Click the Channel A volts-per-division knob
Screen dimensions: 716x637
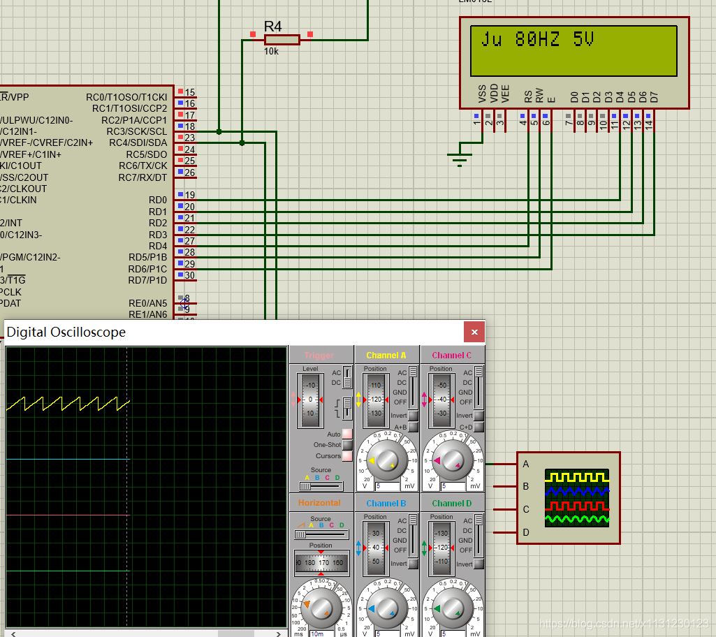click(x=387, y=460)
